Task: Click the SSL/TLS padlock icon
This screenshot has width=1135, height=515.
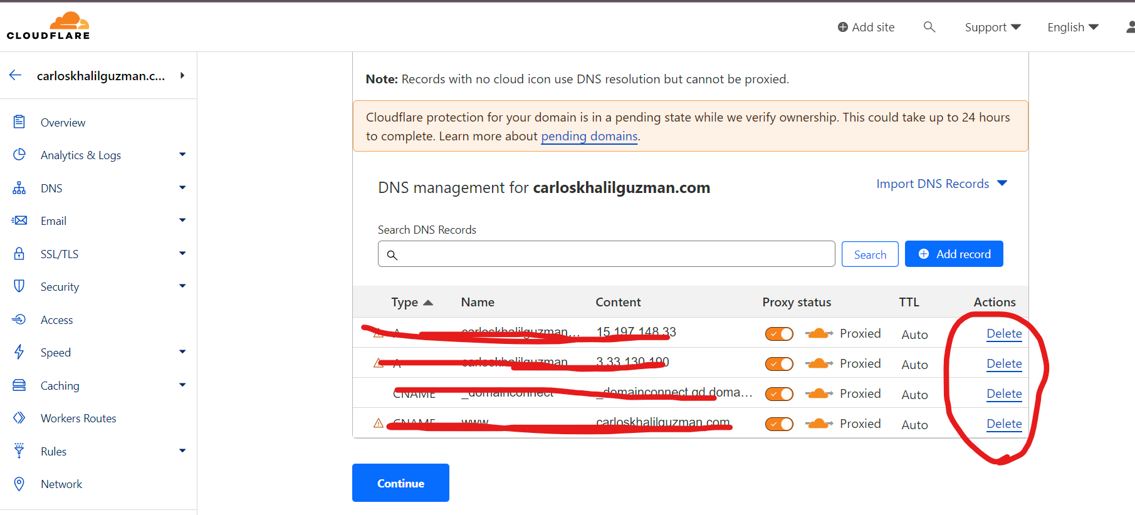Action: pos(19,253)
